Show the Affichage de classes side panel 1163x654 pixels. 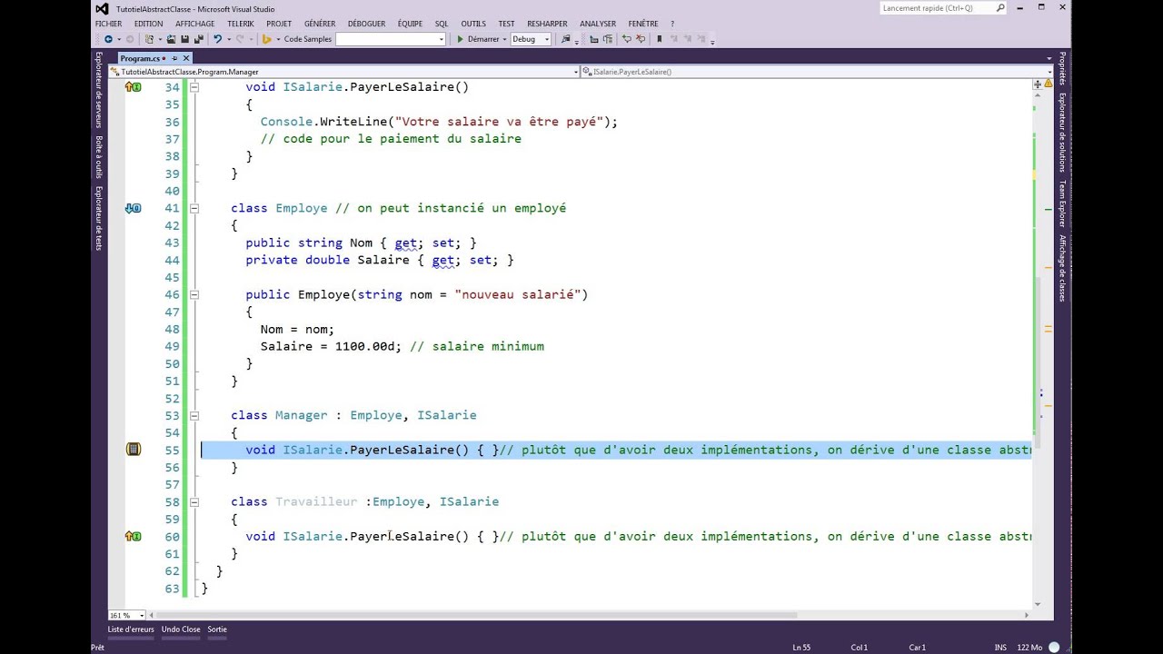pyautogui.click(x=1062, y=268)
